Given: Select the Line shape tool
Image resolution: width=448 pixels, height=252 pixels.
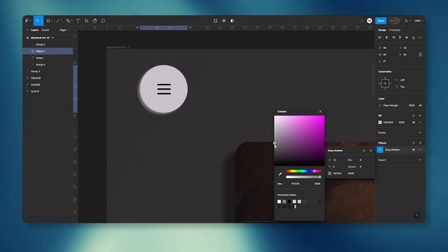Looking at the screenshot, I should point(58,20).
